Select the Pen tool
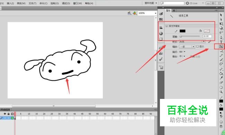The width and height of the screenshot is (225, 135). (221, 37)
